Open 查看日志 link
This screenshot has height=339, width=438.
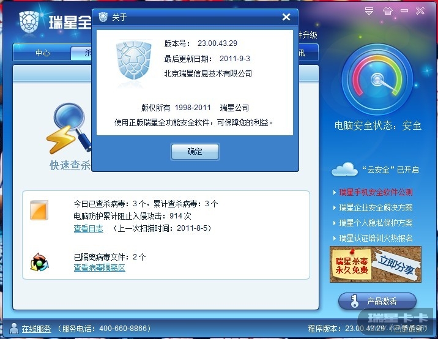click(88, 228)
